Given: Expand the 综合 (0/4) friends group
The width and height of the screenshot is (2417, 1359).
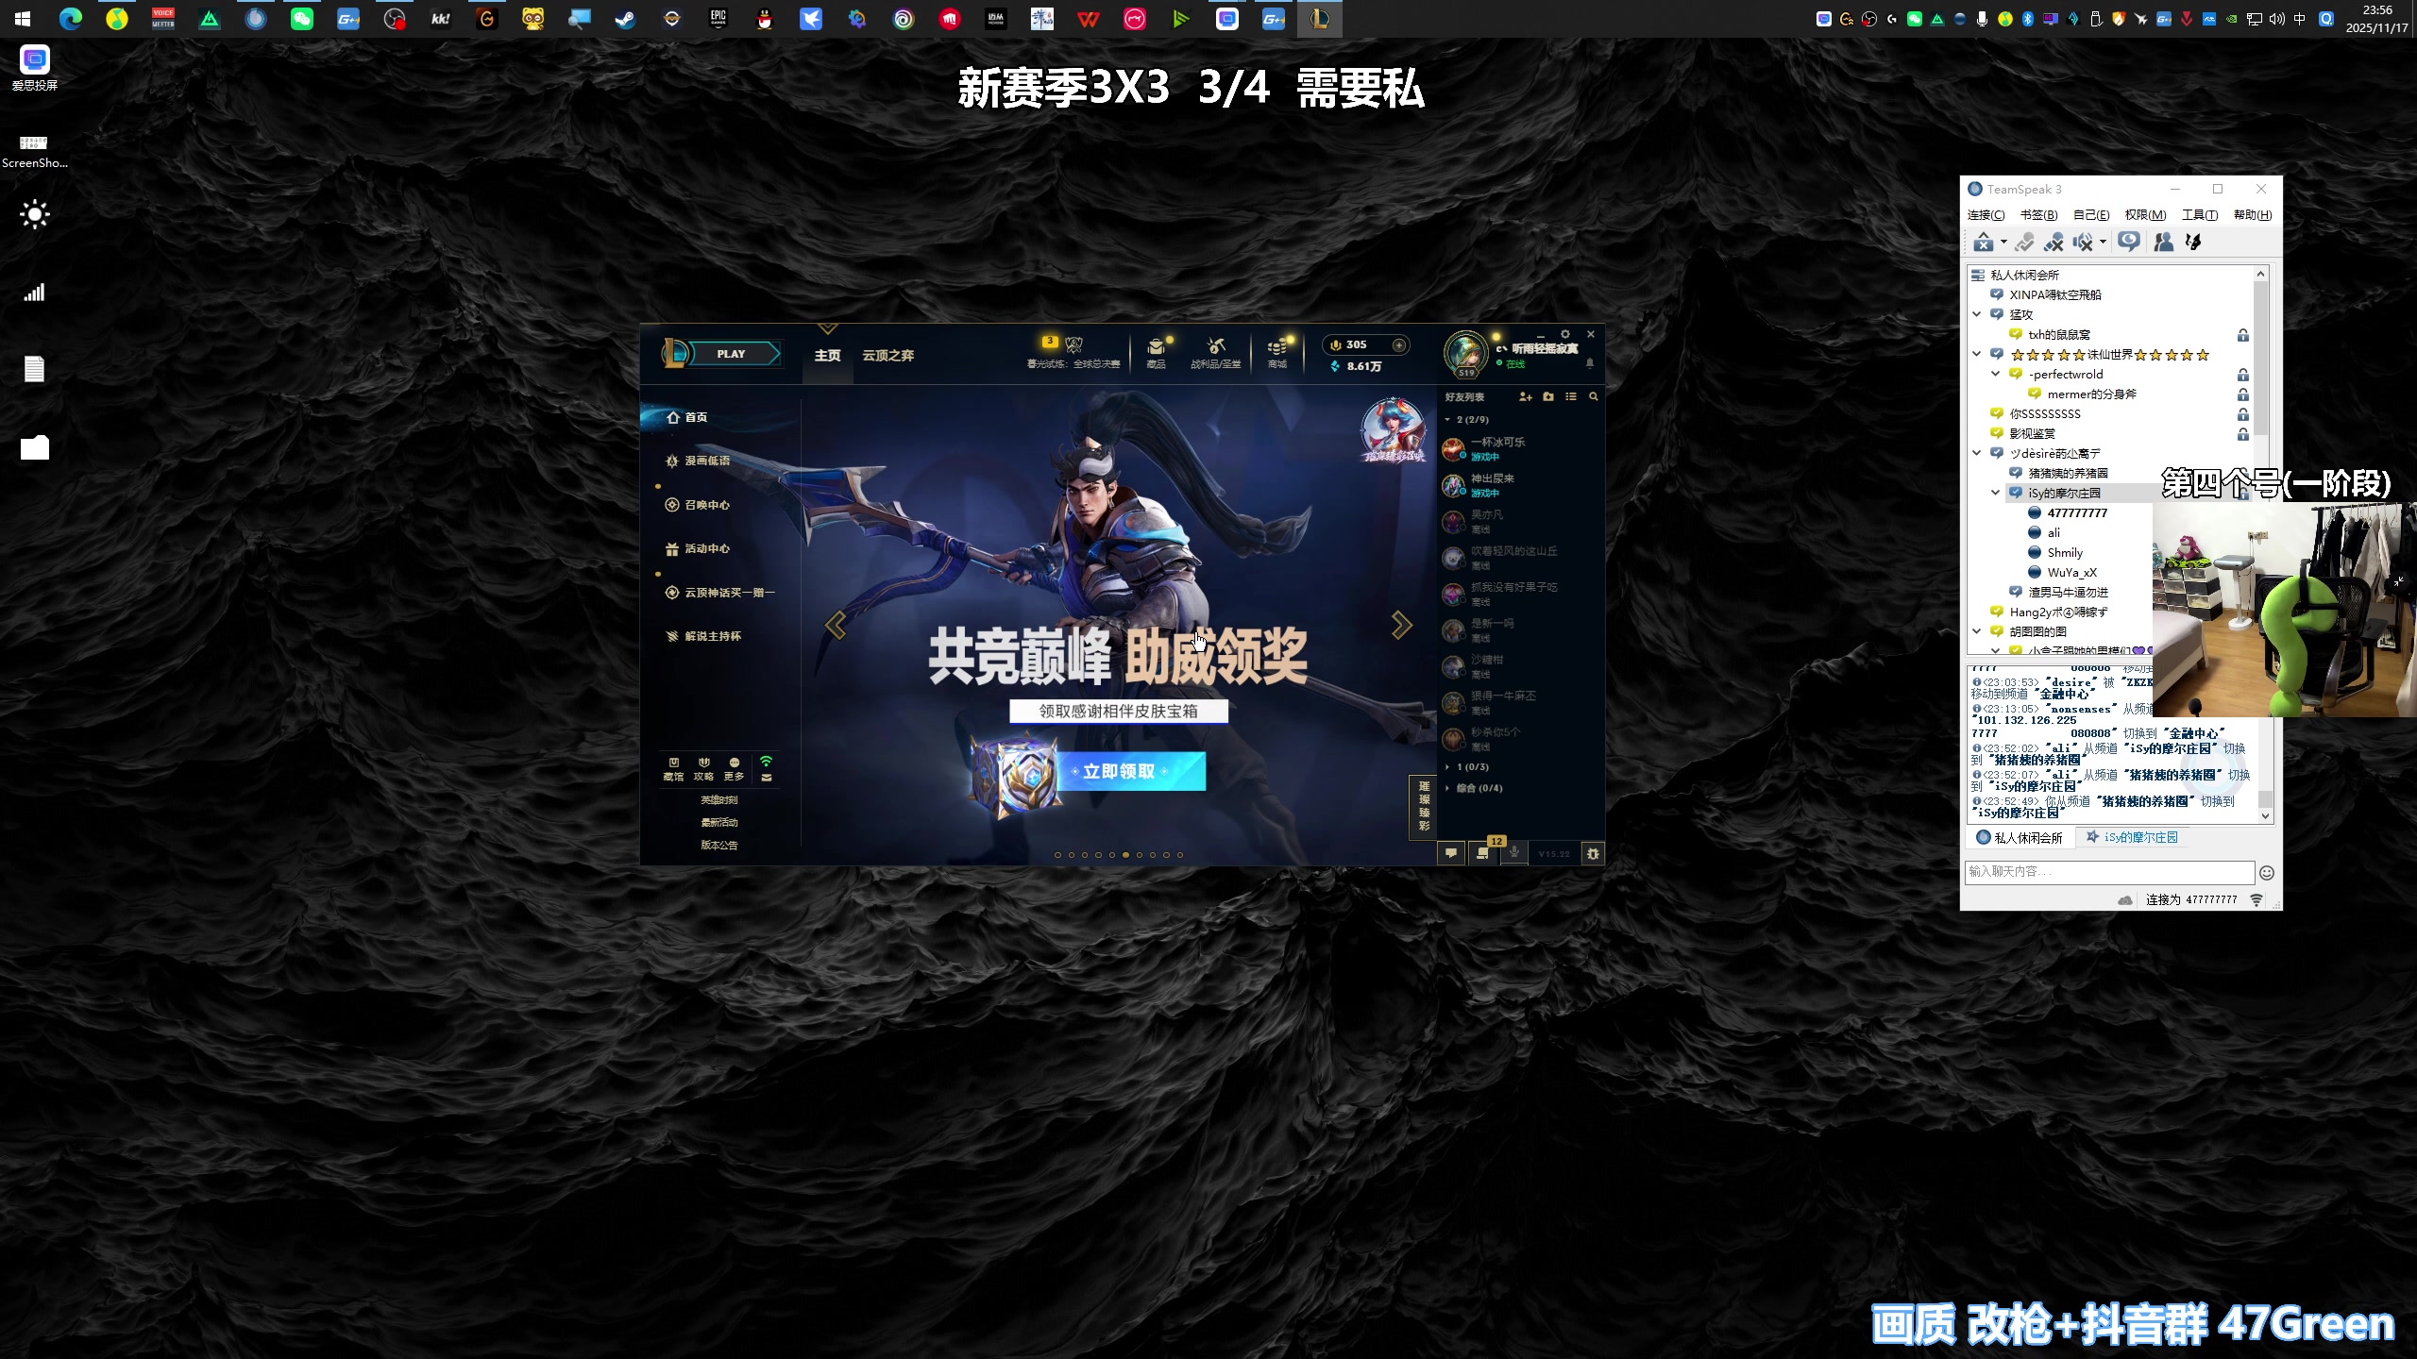Looking at the screenshot, I should [x=1450, y=787].
